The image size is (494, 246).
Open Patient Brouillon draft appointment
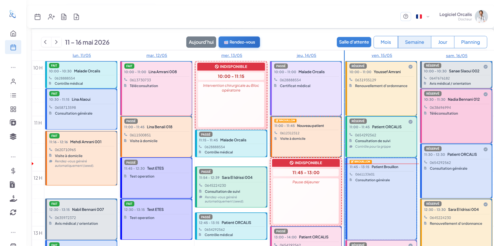(x=381, y=199)
